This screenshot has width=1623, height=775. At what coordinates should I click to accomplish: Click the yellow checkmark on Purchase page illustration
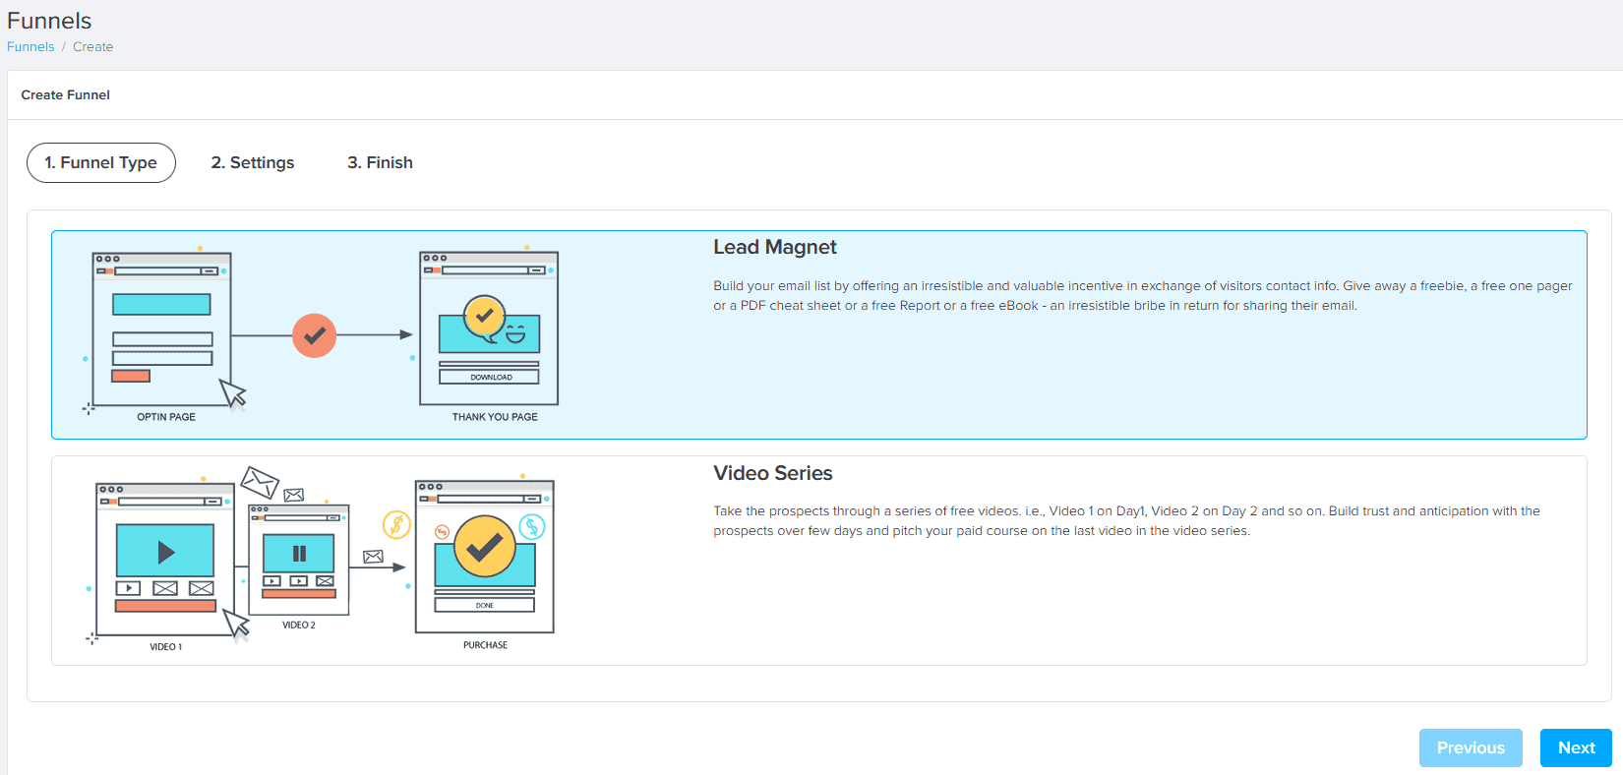point(484,547)
